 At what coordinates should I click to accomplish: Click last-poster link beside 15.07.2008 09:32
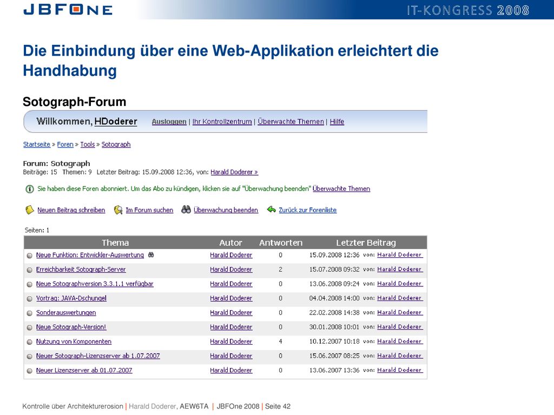point(400,269)
